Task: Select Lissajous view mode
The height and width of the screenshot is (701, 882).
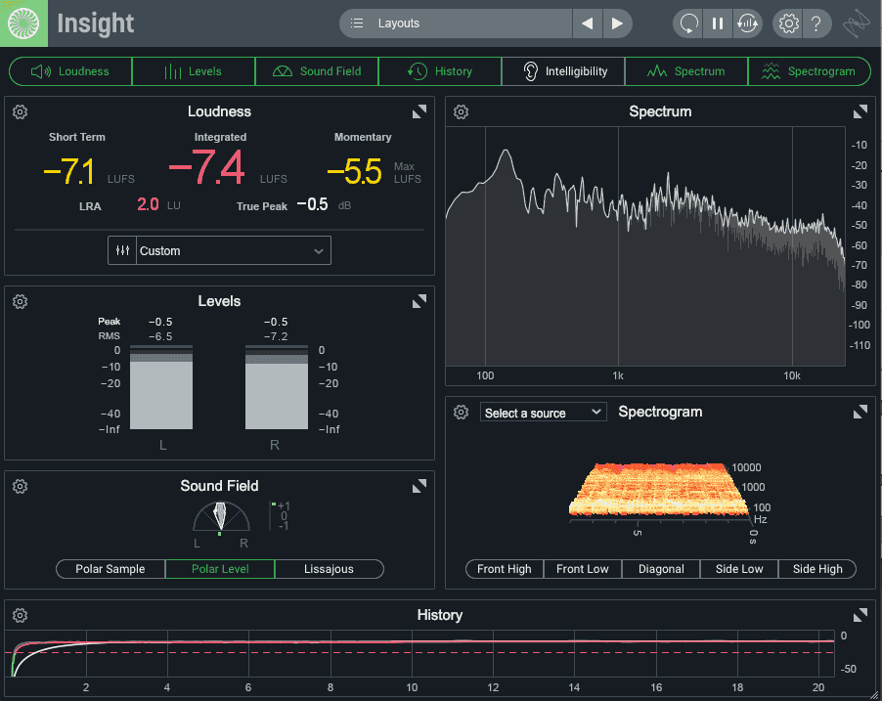Action: click(330, 569)
